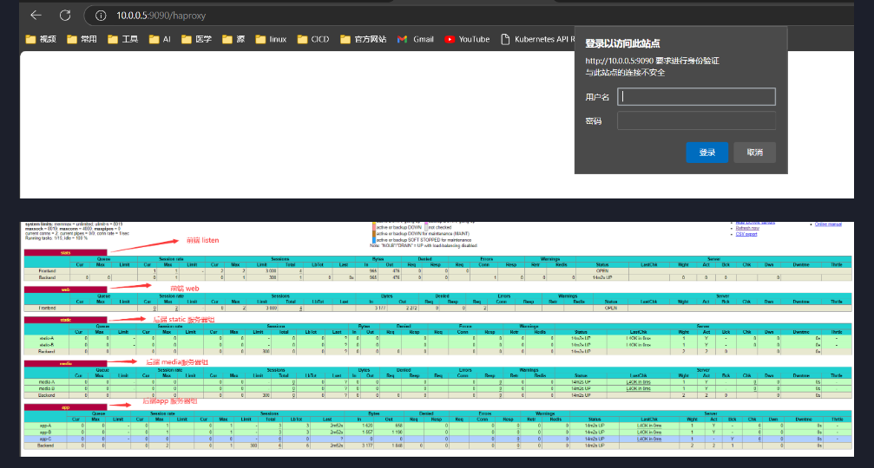The image size is (874, 468).
Task: Open the AI bookmark folder
Action: (x=160, y=39)
